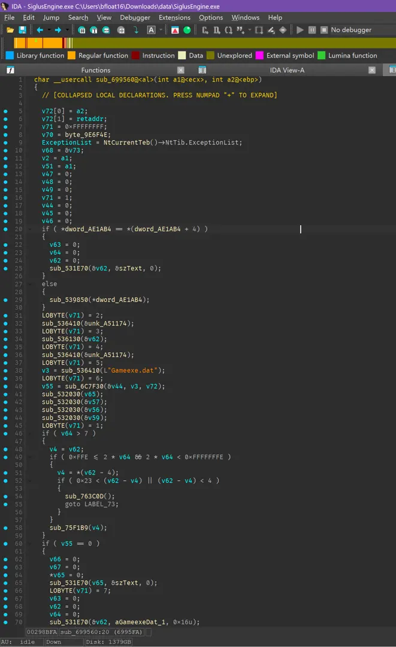Pause the process with the pause button
Image resolution: width=396 pixels, height=647 pixels.
pos(312,30)
